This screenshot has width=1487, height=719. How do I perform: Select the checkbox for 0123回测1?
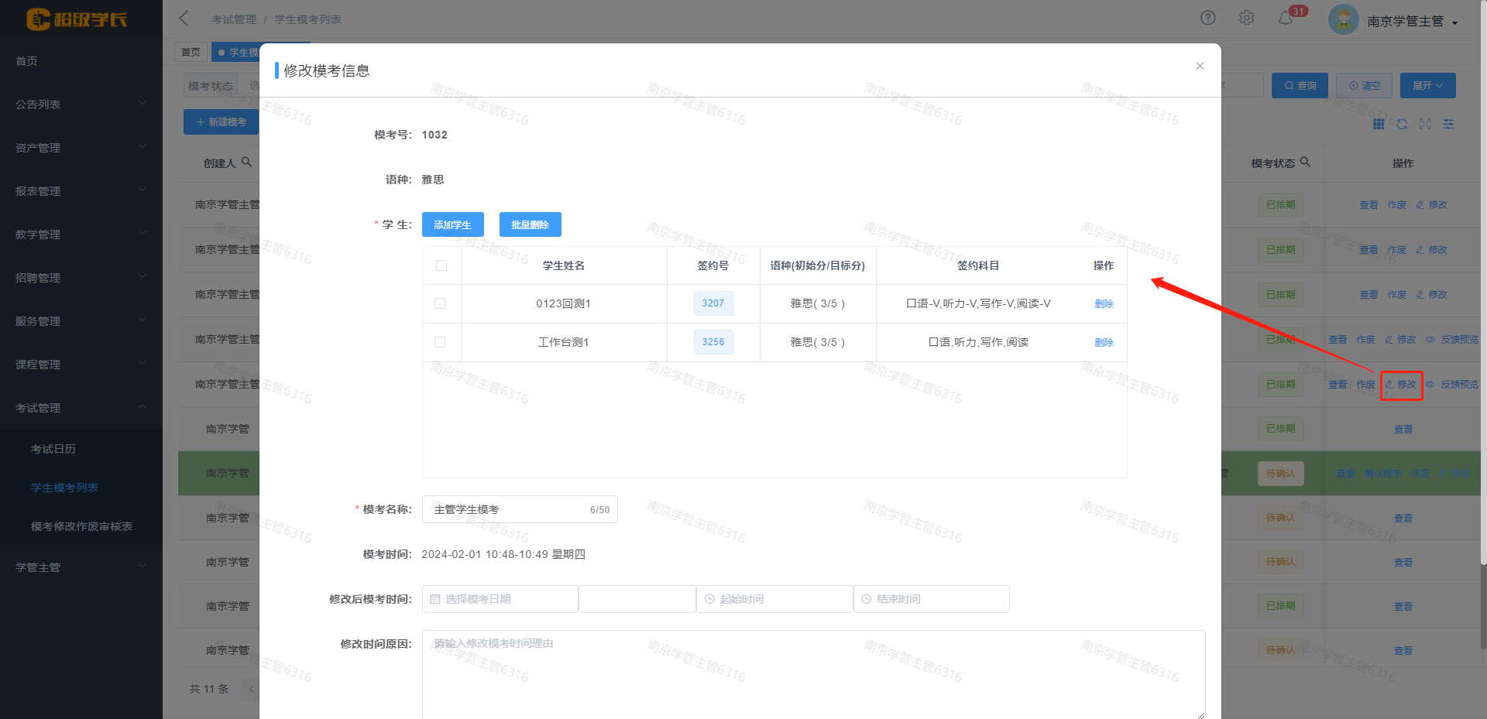tap(440, 303)
